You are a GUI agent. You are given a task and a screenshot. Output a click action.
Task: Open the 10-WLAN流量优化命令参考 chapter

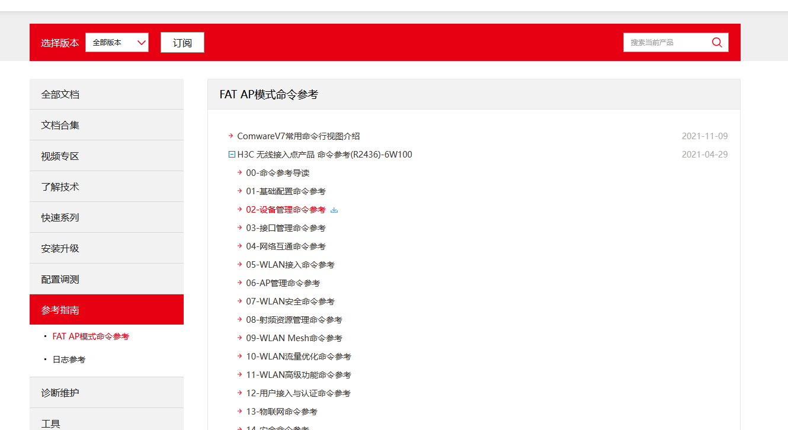click(x=299, y=357)
